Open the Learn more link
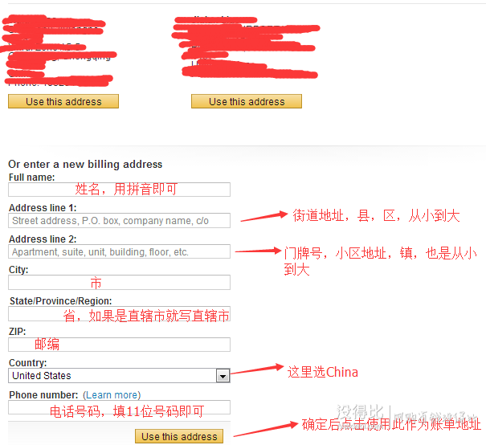This screenshot has height=445, width=486. 112,395
